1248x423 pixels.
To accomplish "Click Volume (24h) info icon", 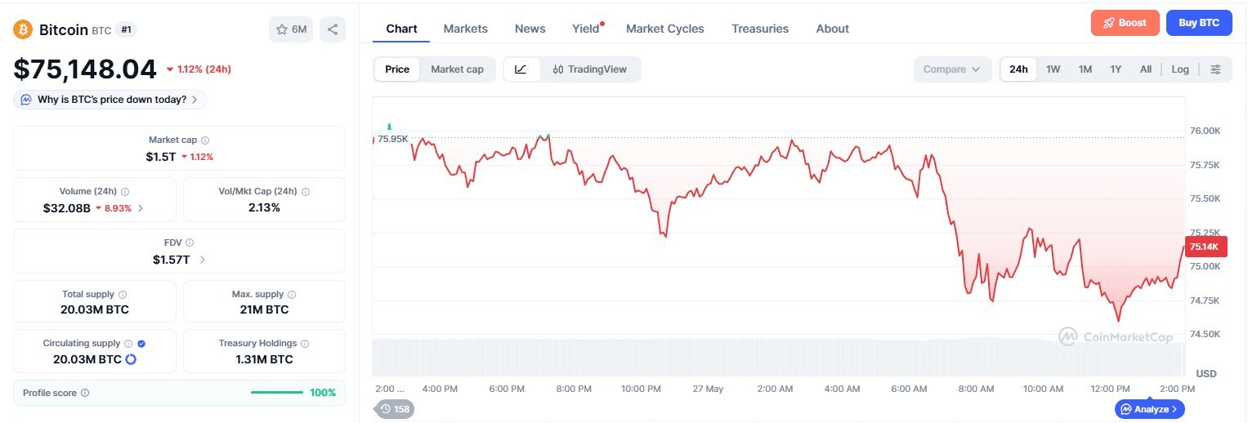I will (125, 192).
